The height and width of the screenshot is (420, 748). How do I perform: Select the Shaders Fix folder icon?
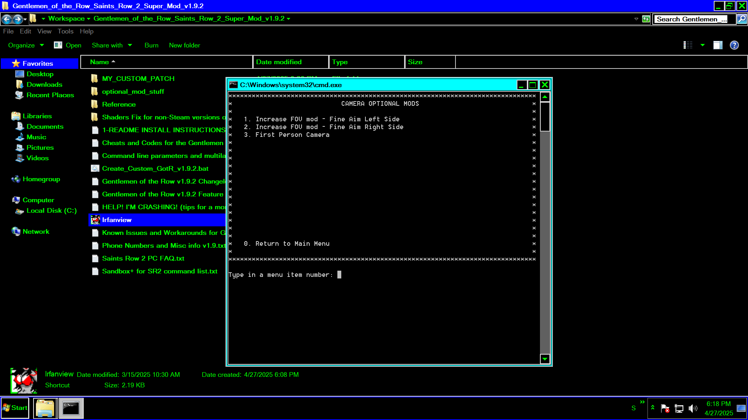[95, 117]
